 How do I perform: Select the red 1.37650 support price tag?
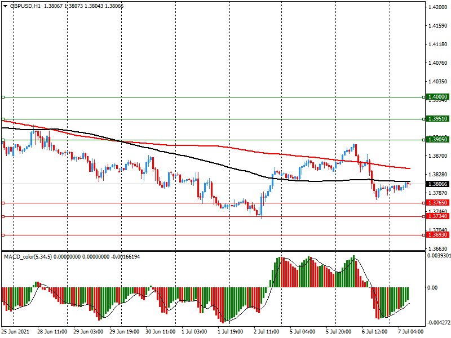437,203
